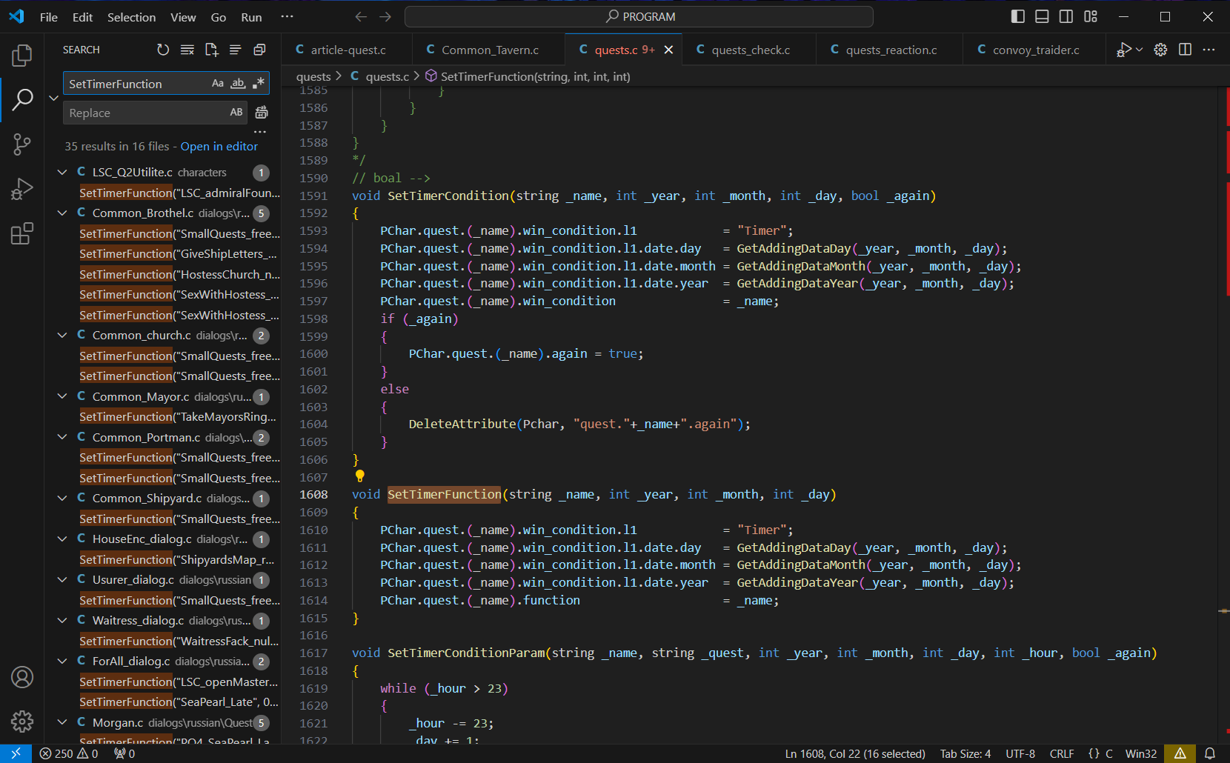Open the Run and Debug view
The image size is (1230, 763).
(x=22, y=189)
